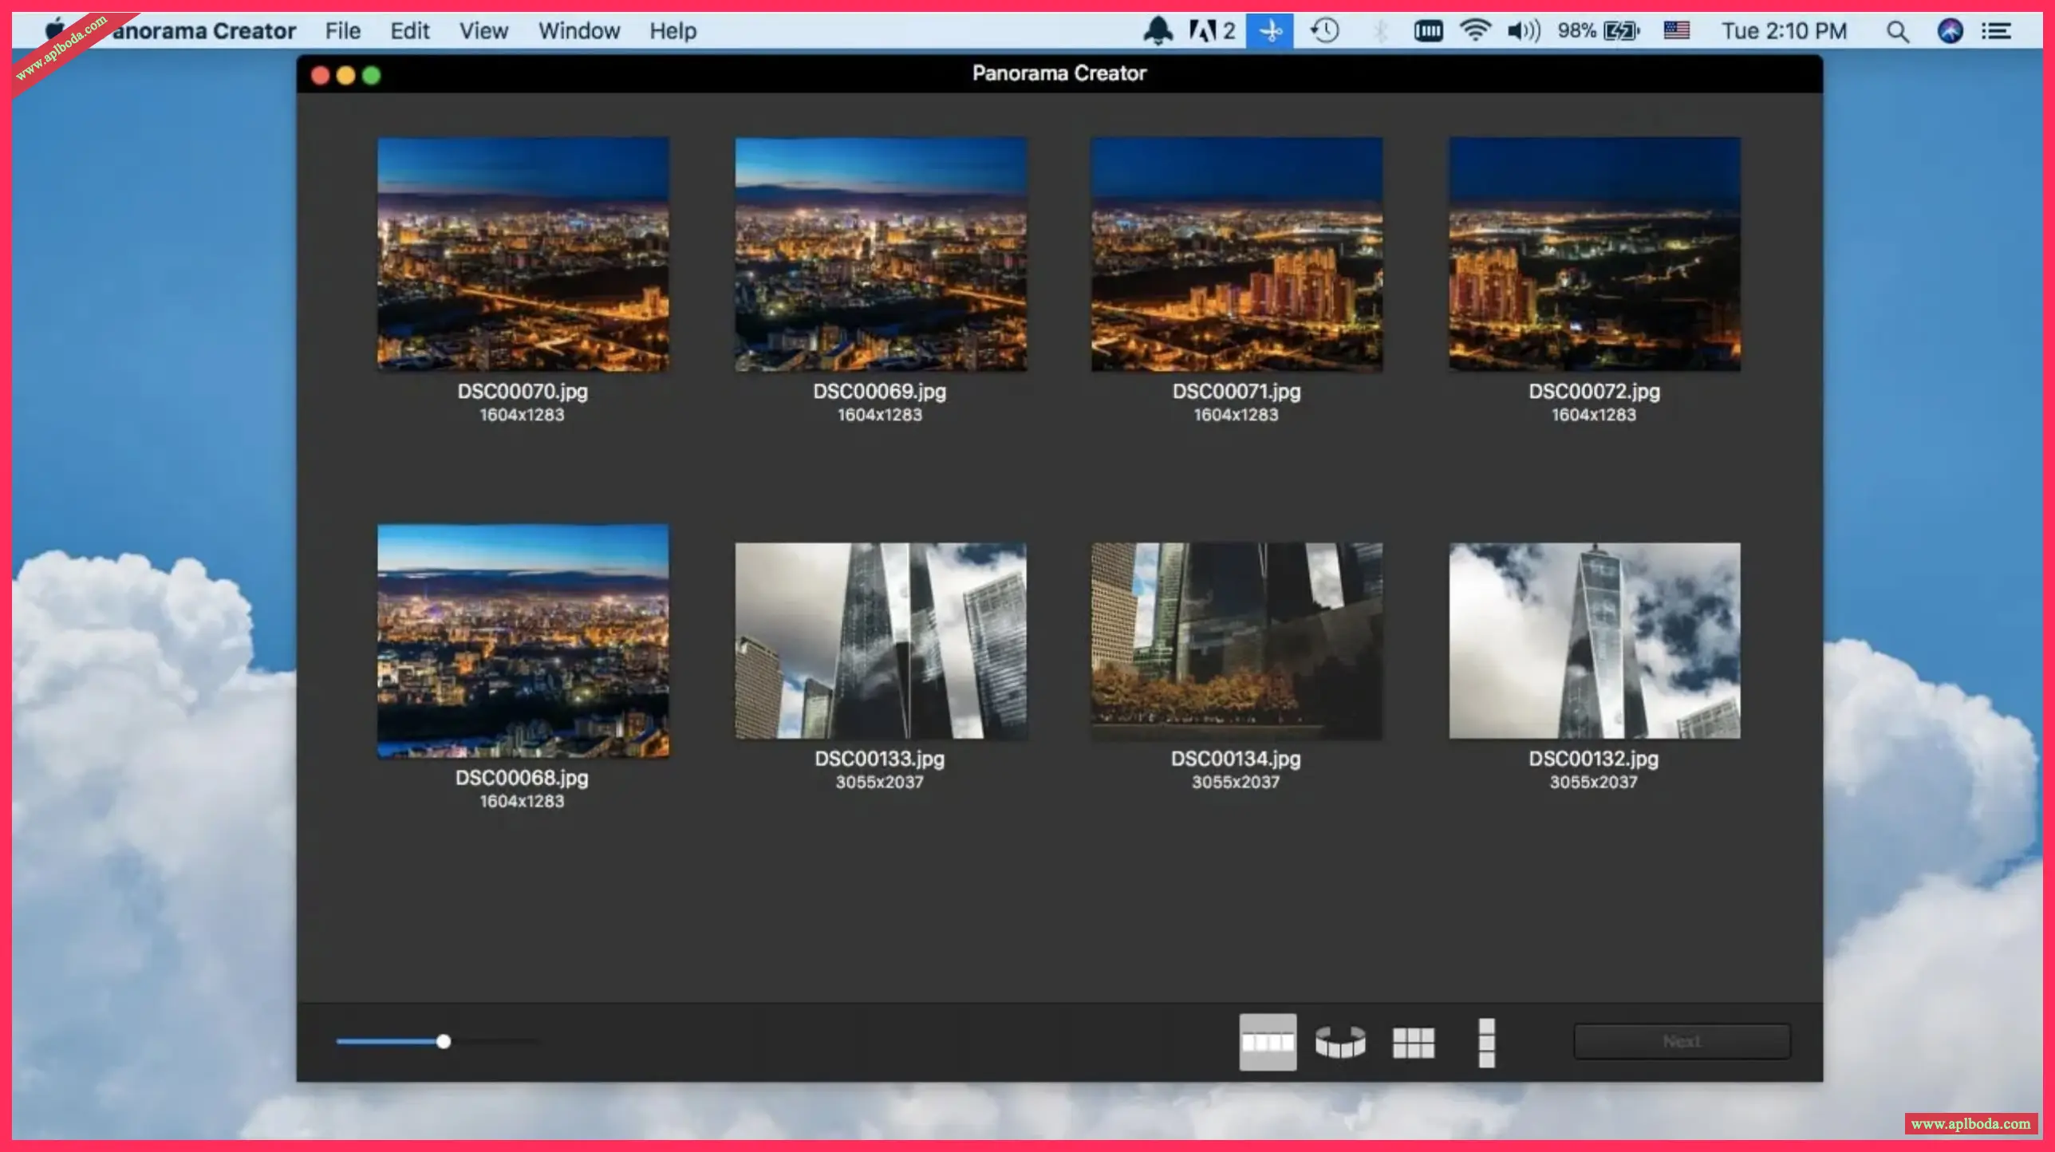Viewport: 2055px width, 1152px height.
Task: Click the 3055x2037 size under DSC00133.jpg
Action: pos(880,782)
